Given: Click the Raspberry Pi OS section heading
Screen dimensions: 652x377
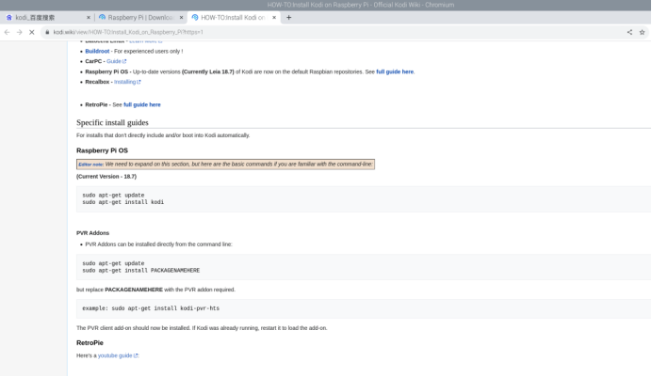Looking at the screenshot, I should tap(102, 150).
